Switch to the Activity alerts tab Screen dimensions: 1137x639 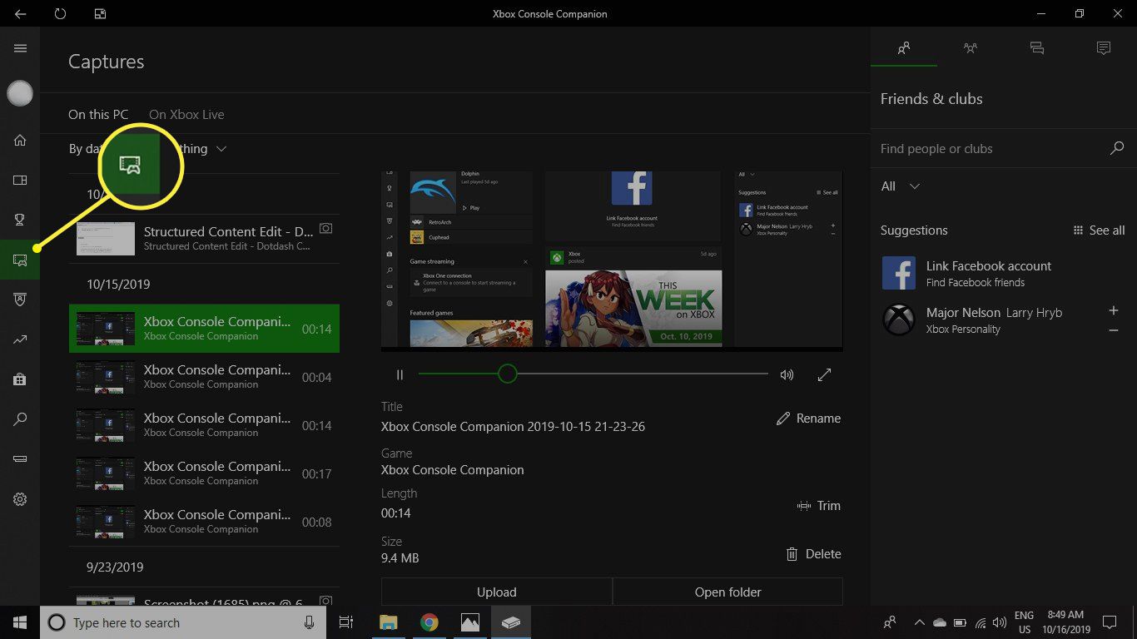1104,48
